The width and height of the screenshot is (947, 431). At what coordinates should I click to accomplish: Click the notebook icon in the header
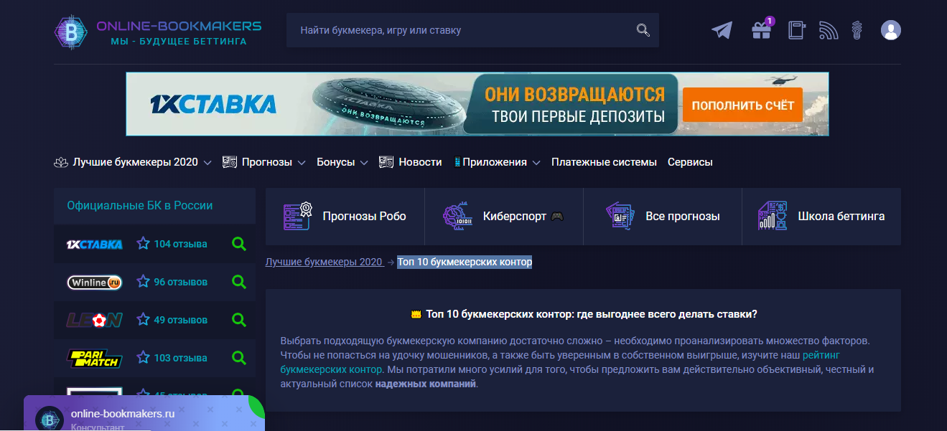[796, 30]
